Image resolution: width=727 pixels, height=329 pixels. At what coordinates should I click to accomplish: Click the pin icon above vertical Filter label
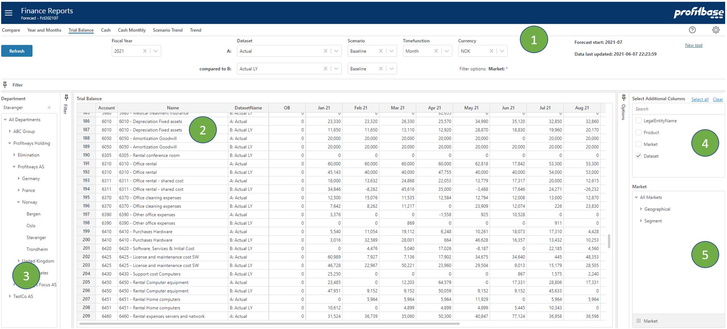(66, 98)
